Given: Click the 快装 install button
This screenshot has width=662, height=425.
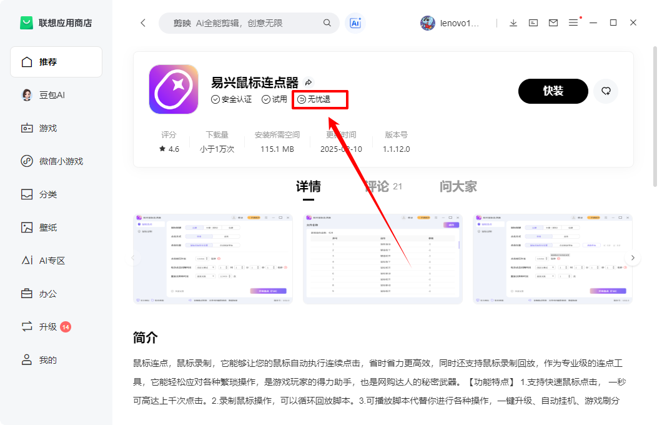Looking at the screenshot, I should point(553,91).
